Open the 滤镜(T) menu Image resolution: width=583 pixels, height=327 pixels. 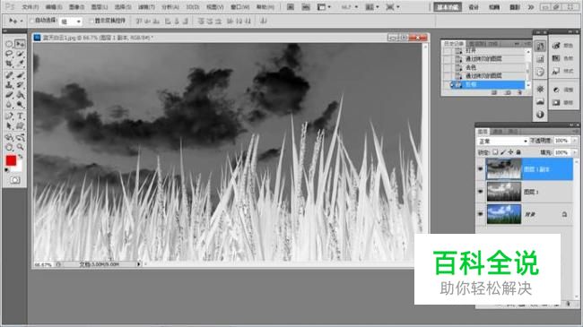[x=146, y=7]
